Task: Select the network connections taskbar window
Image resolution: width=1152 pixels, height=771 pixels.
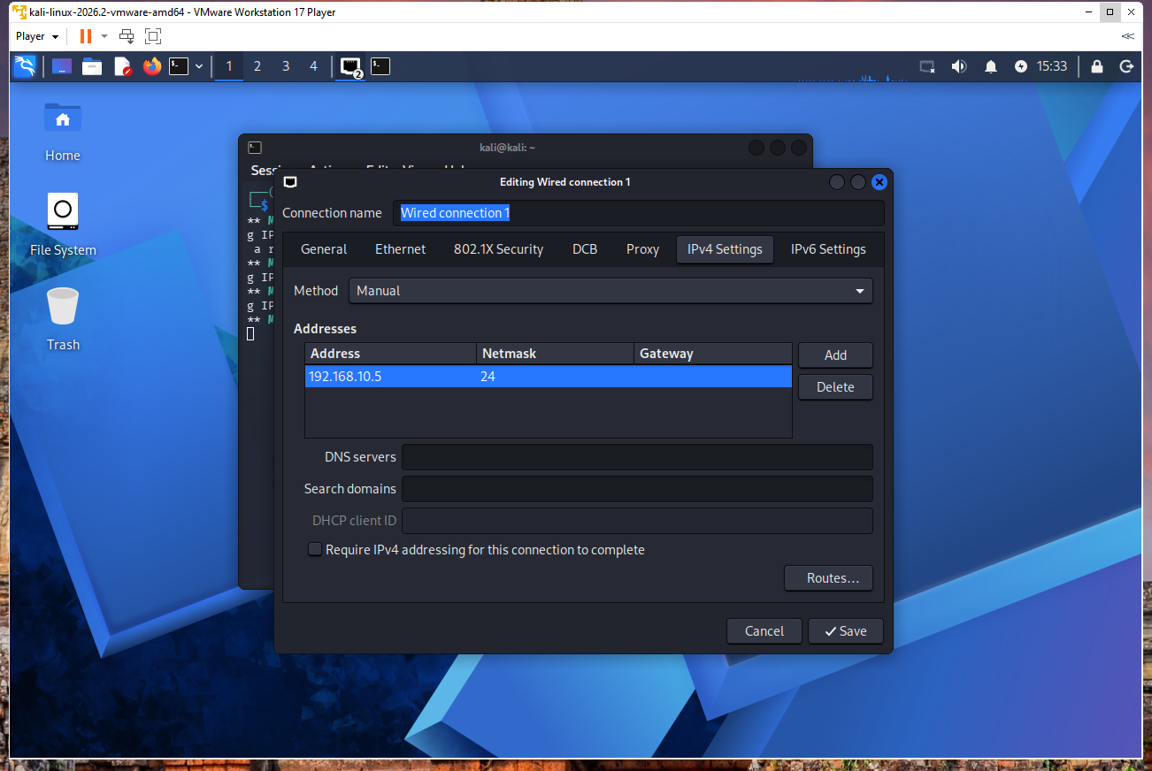Action: 351,66
